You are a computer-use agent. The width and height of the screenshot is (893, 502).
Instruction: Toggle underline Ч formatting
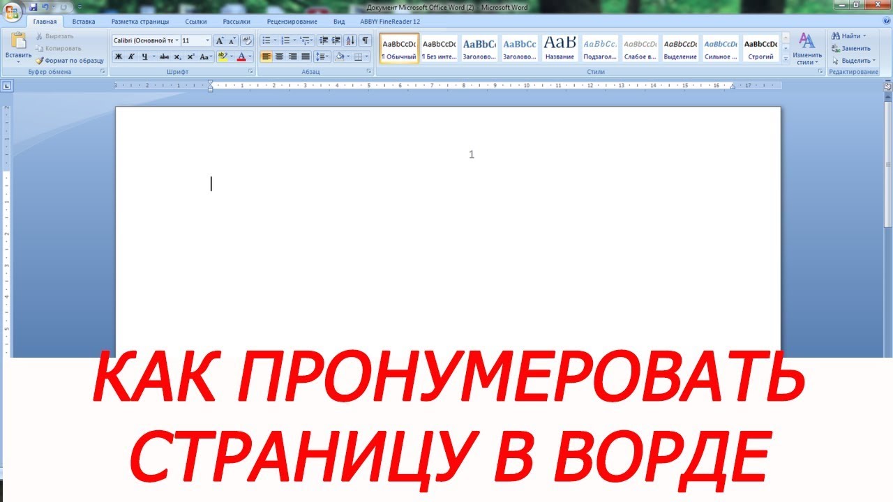(x=144, y=57)
